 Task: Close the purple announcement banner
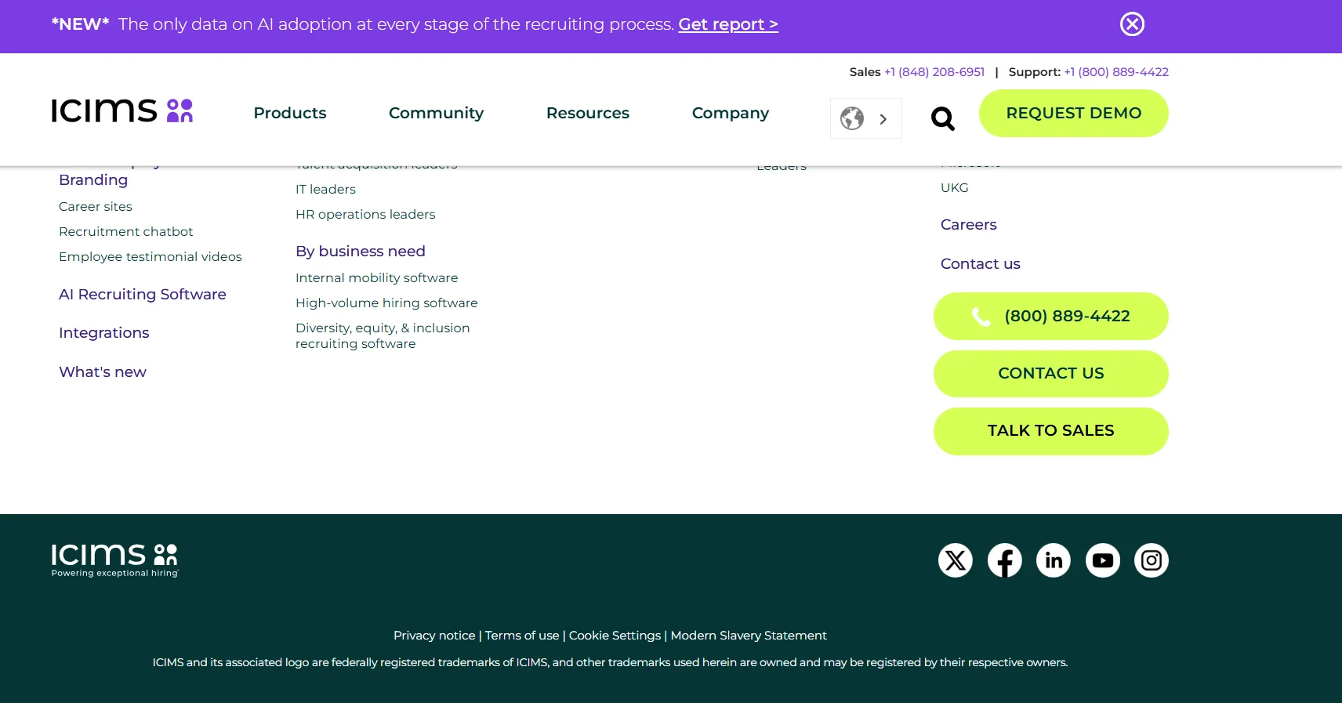pos(1132,24)
